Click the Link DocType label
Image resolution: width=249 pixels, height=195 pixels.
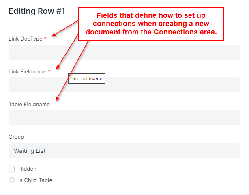pos(26,39)
